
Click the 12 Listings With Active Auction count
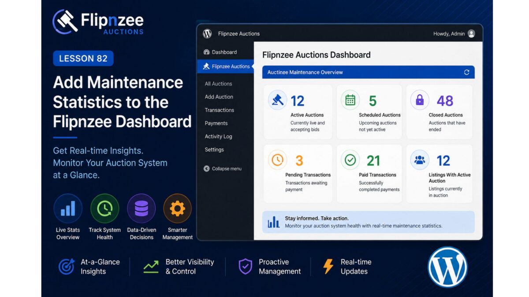pos(443,161)
